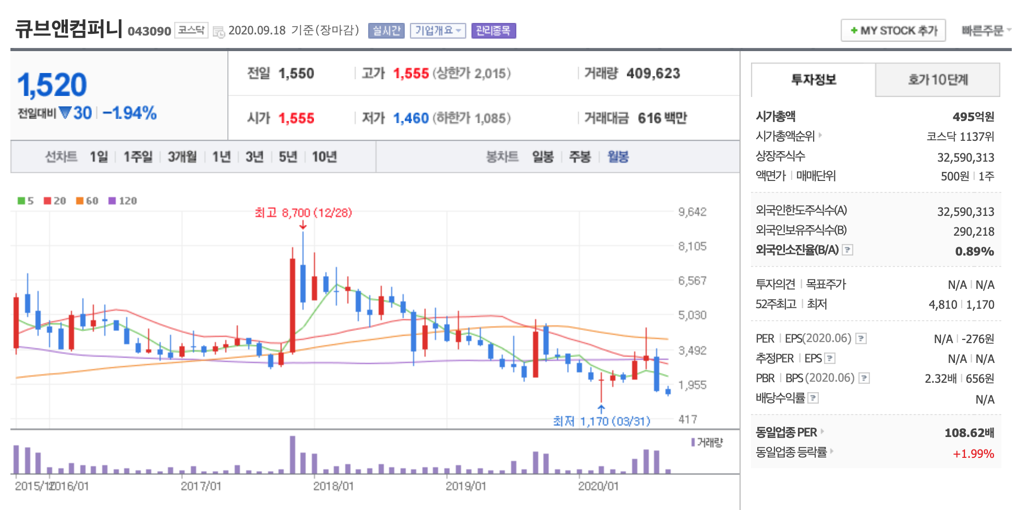Click the 시가총액 495억원 value
Viewport: 1017px width, 510px height.
[973, 117]
